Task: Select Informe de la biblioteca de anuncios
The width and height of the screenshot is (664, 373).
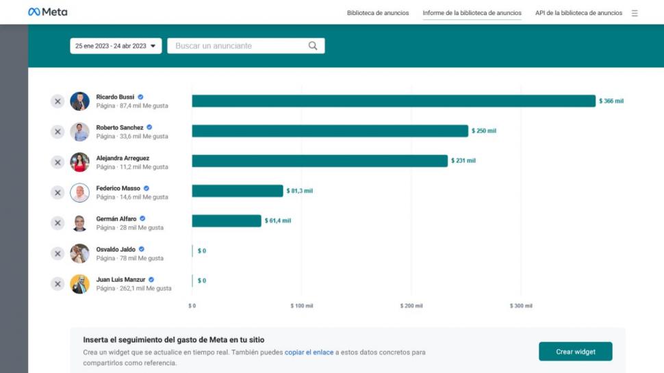Action: [x=472, y=13]
